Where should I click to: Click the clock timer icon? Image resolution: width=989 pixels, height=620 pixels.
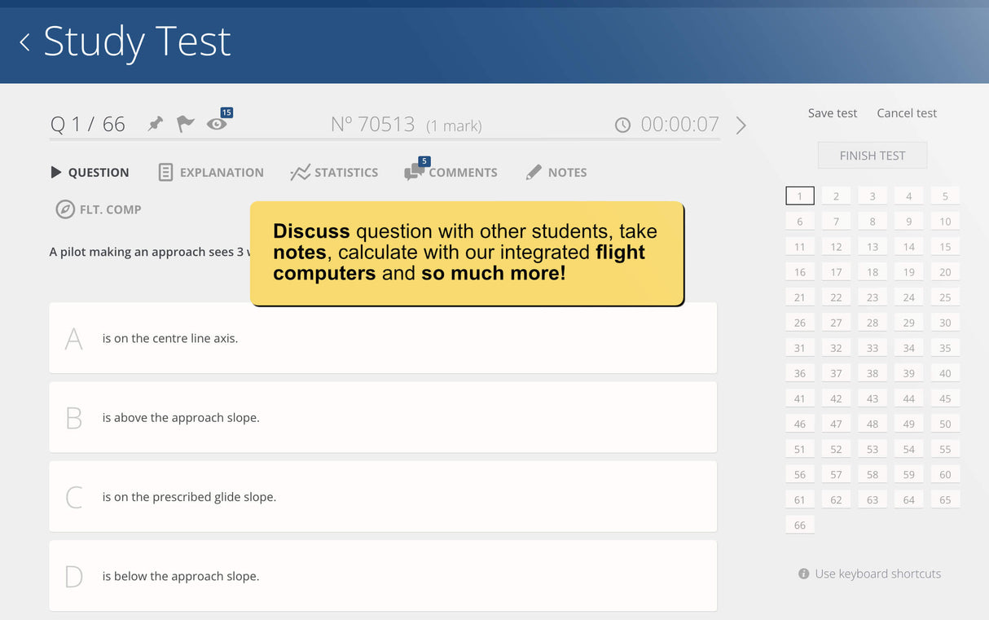coord(622,125)
